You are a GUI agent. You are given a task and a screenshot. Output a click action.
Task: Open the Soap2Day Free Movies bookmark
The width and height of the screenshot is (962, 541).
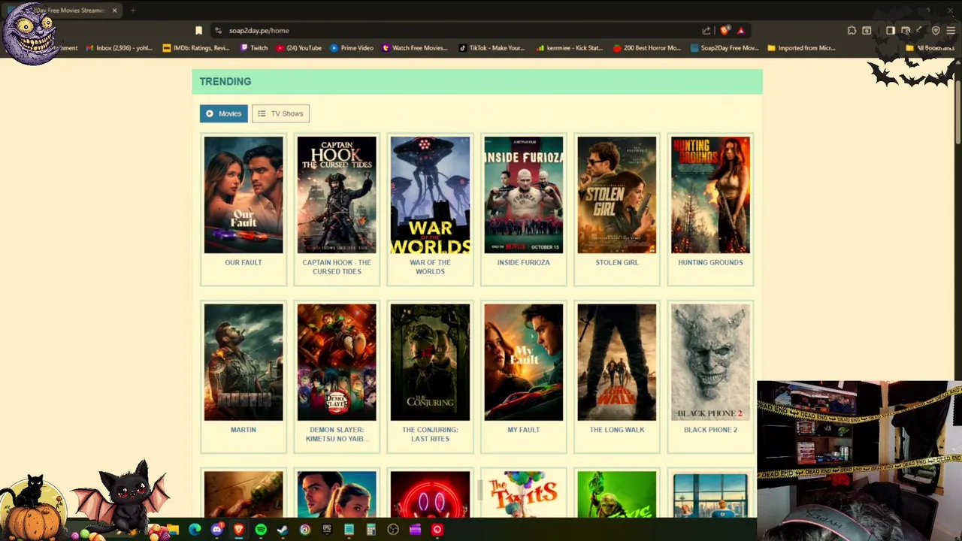click(725, 48)
